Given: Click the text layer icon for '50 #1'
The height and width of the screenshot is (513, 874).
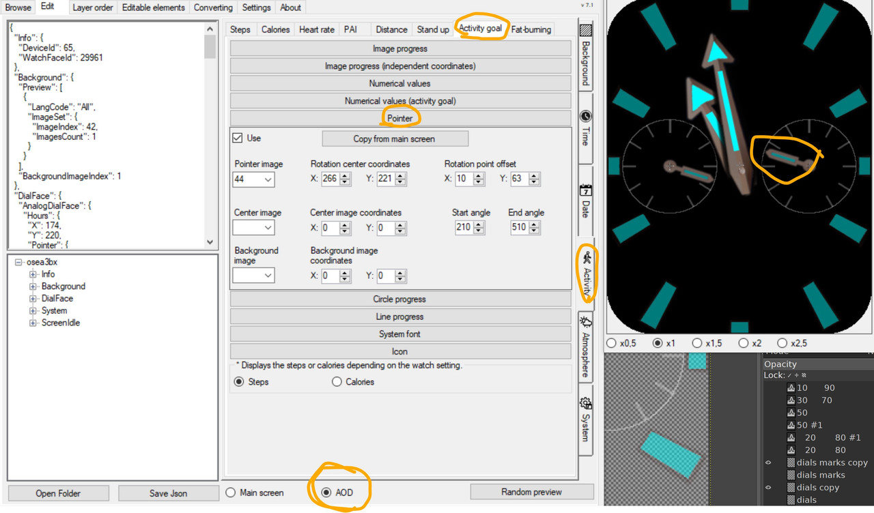Looking at the screenshot, I should [791, 425].
